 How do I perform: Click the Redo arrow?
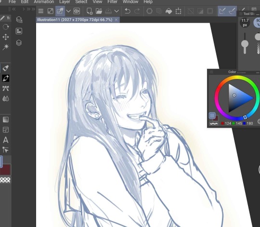pyautogui.click(x=137, y=11)
